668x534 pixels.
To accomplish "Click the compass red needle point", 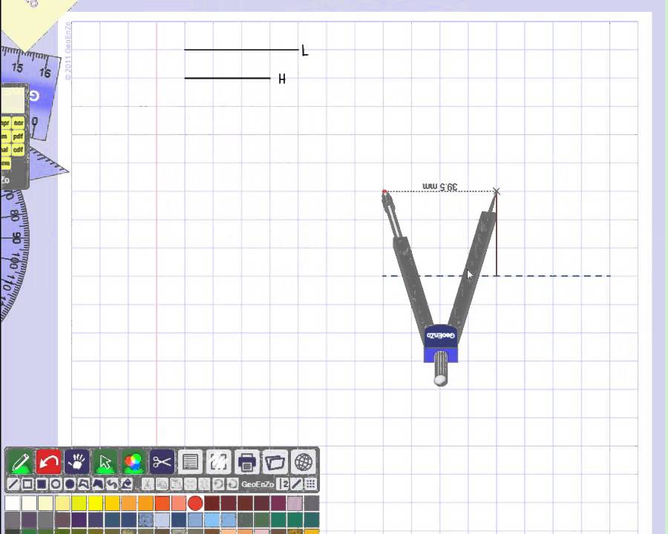I will (x=384, y=192).
